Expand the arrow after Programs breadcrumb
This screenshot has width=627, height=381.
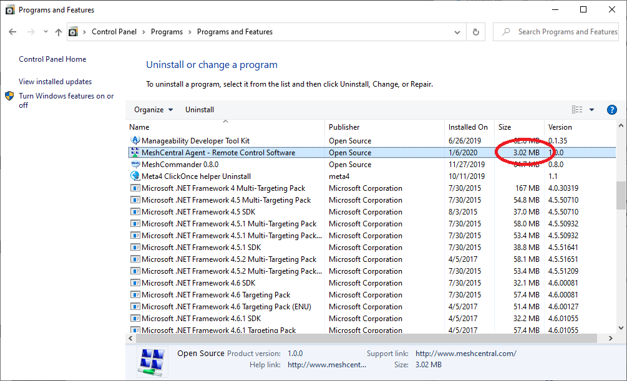[x=190, y=32]
